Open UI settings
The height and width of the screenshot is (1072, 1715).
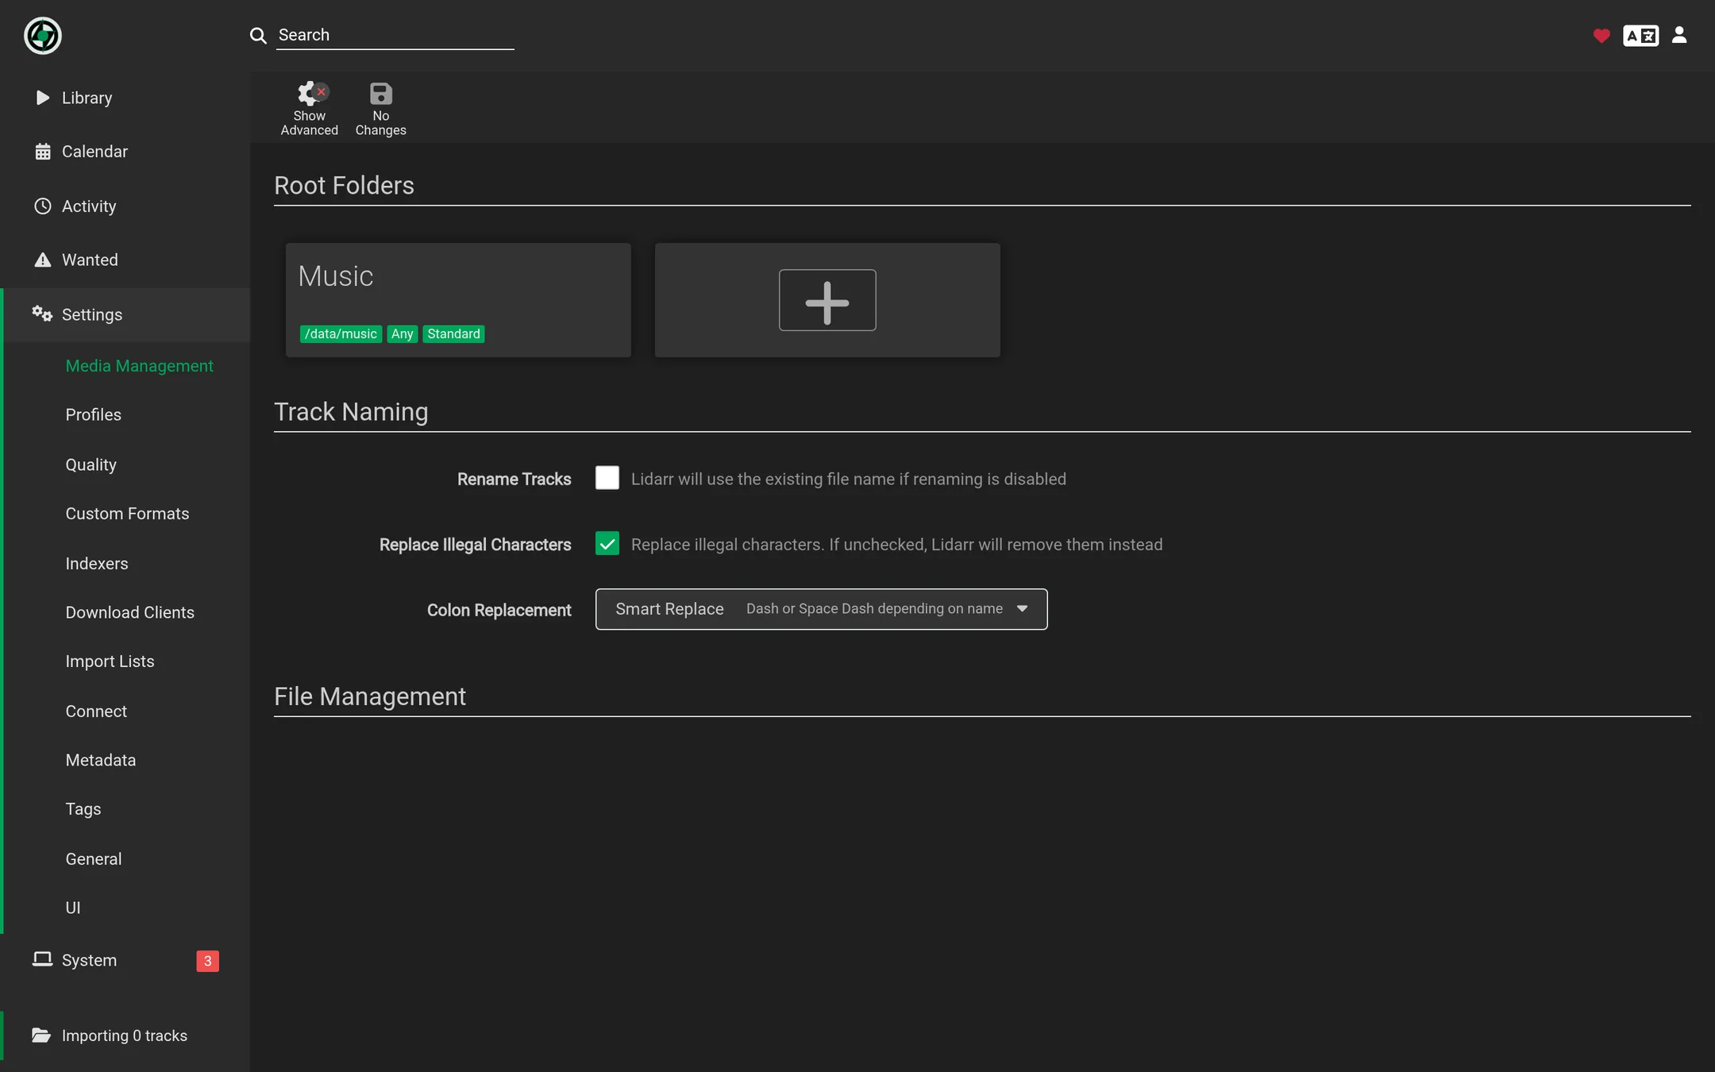73,908
